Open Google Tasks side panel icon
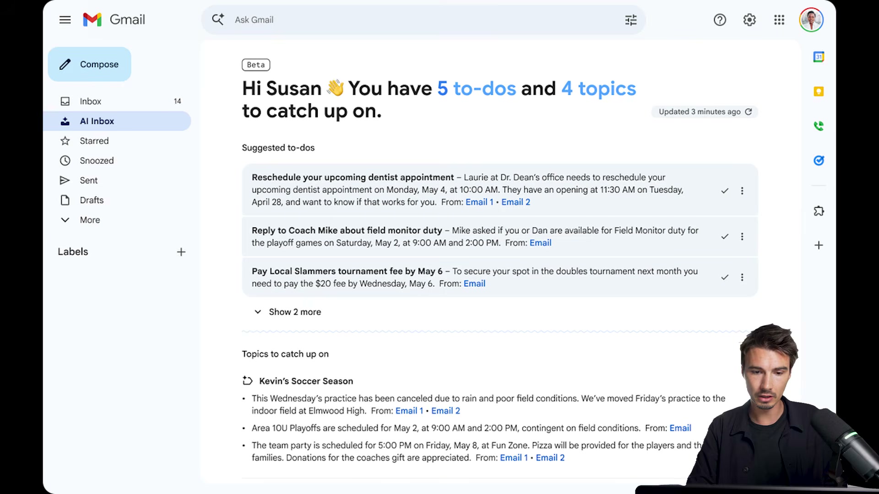Image resolution: width=879 pixels, height=494 pixels. [819, 161]
